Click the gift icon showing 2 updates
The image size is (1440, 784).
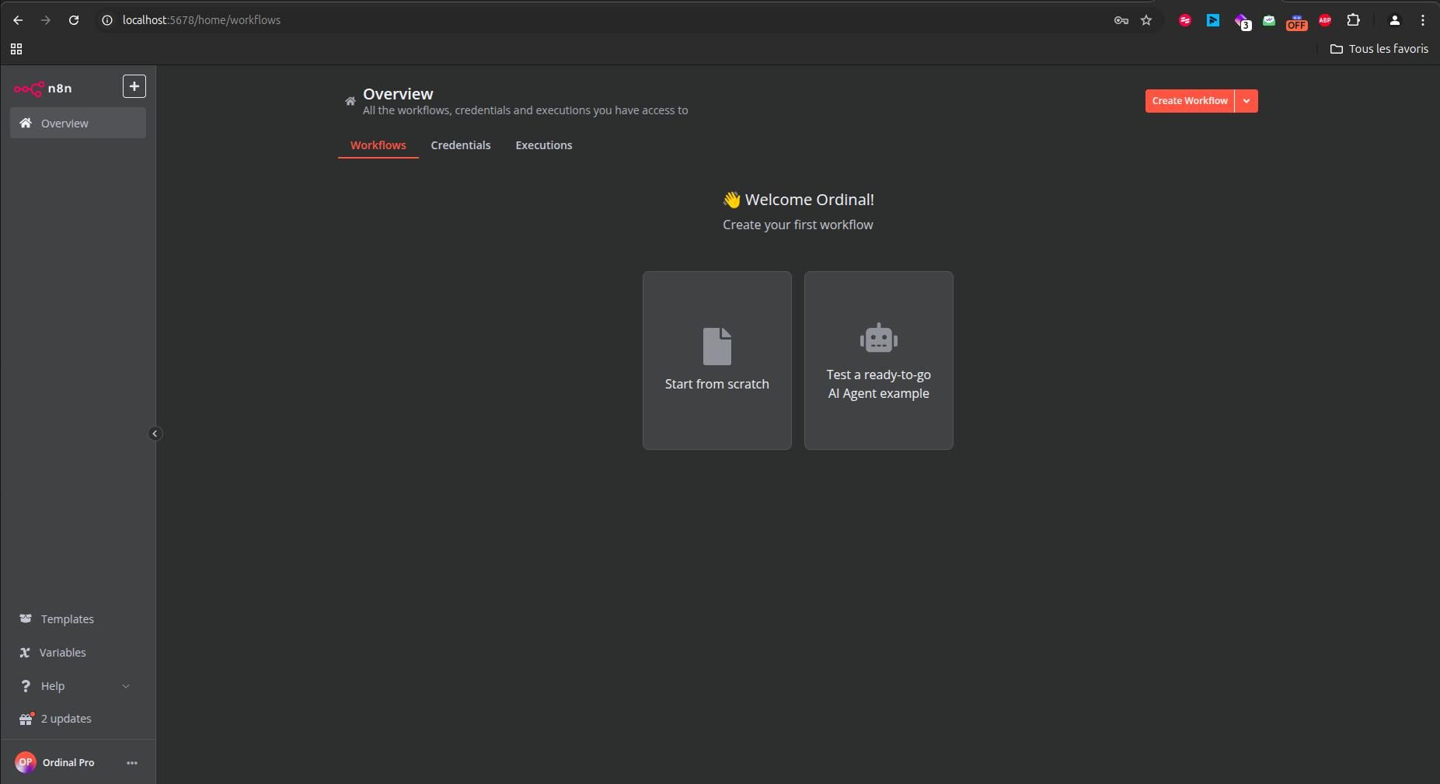(x=26, y=719)
